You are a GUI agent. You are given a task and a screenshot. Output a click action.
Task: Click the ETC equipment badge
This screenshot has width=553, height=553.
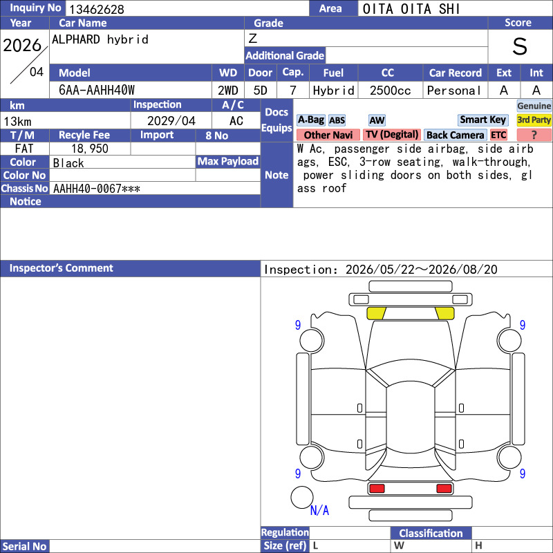pos(498,135)
